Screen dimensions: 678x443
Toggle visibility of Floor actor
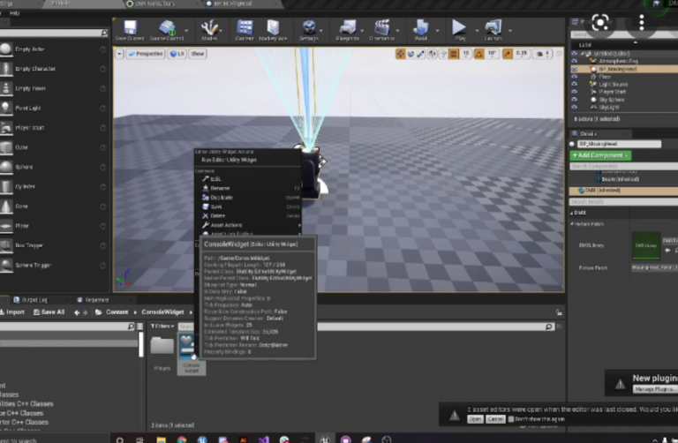(x=575, y=77)
